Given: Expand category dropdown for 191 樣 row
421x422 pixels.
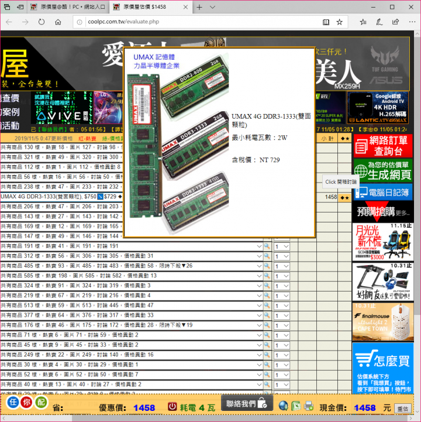Looking at the screenshot, I should (x=259, y=246).
